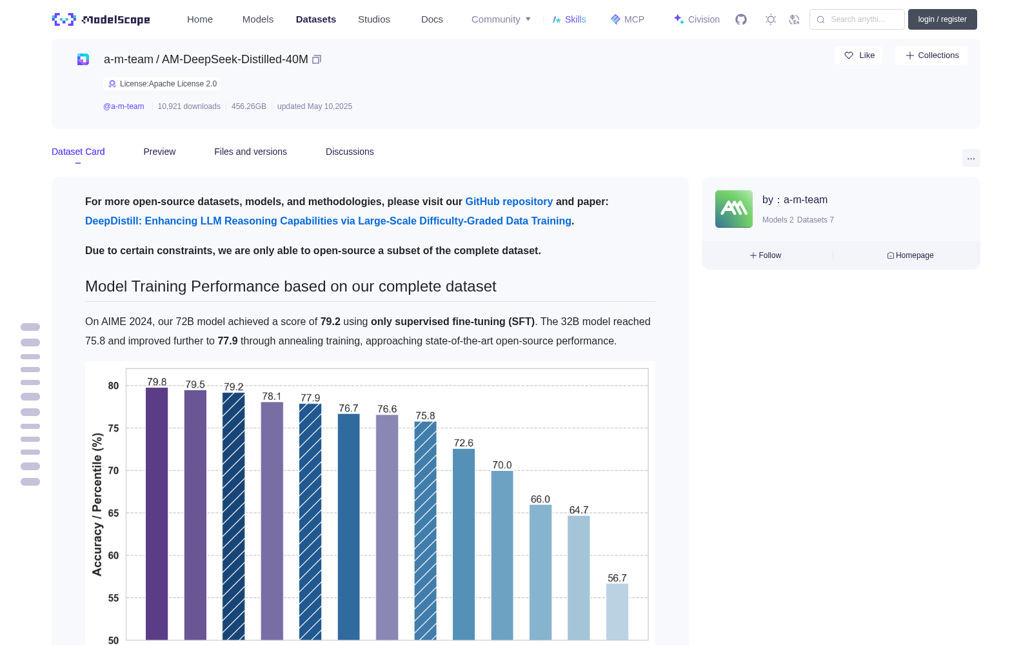Visit the a-m-team Homepage
This screenshot has width=1032, height=645.
(x=910, y=255)
